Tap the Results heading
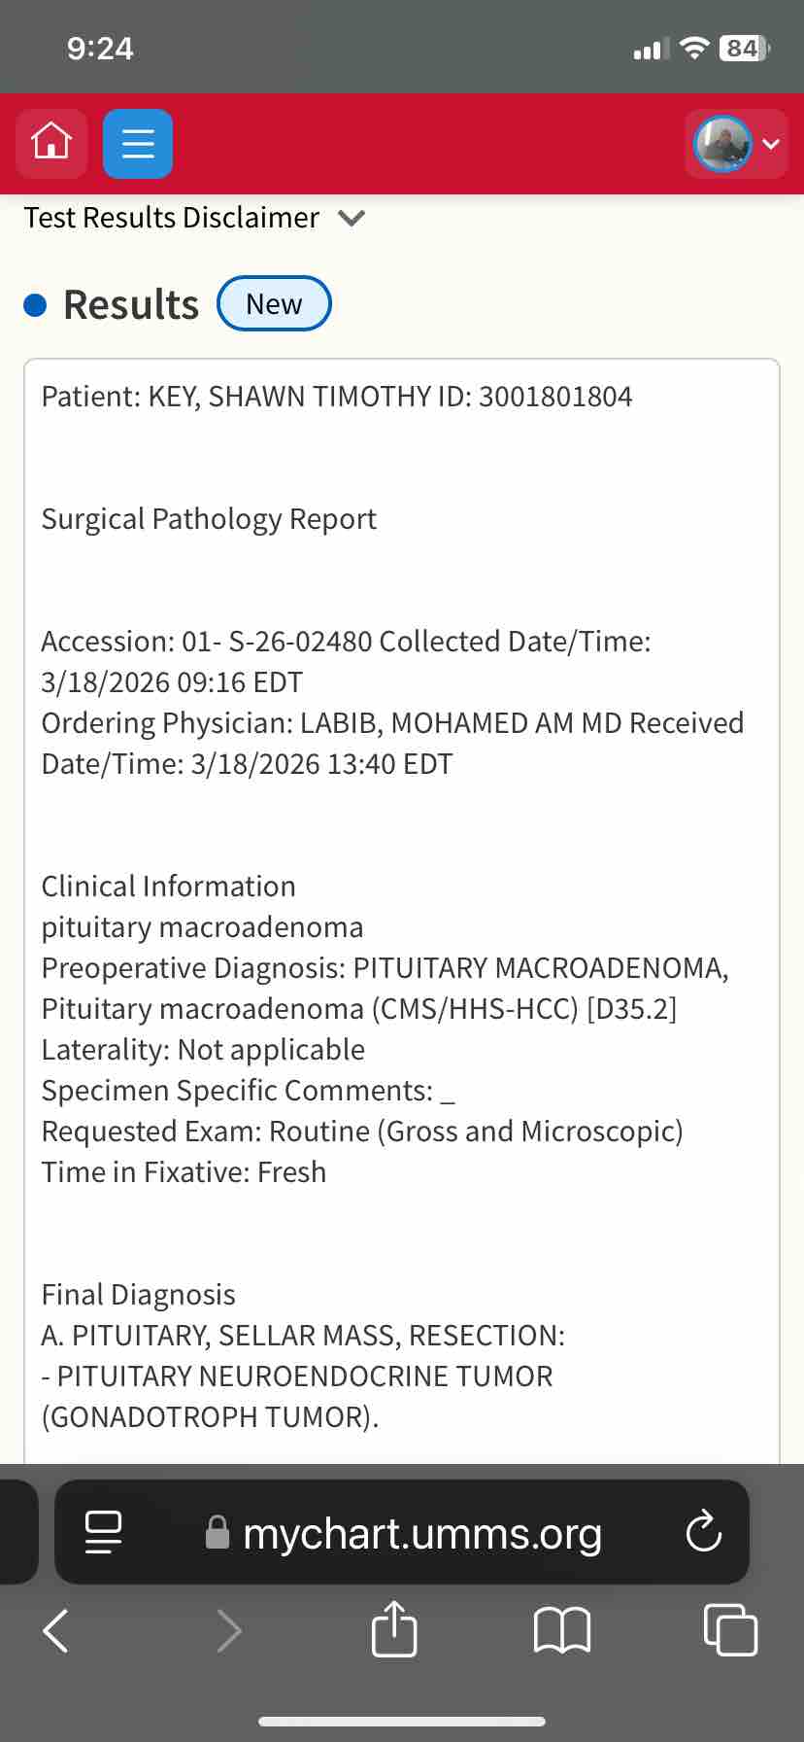 pos(131,304)
